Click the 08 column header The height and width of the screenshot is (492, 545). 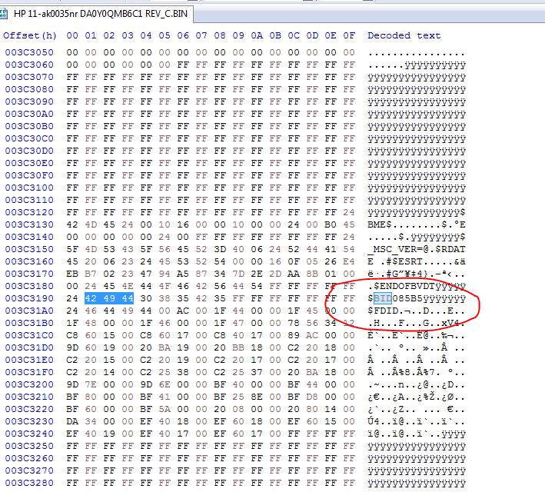[220, 35]
